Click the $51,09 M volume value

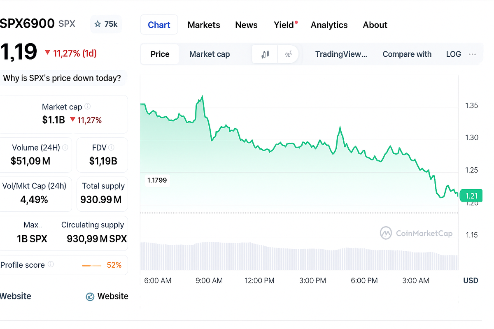(30, 161)
